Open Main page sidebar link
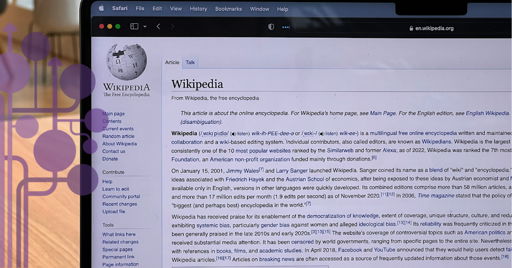Image resolution: width=512 pixels, height=268 pixels. 113,114
